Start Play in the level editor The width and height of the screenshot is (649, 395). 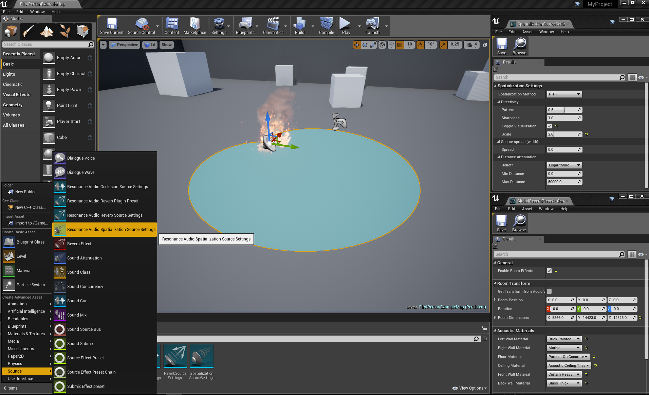(346, 26)
